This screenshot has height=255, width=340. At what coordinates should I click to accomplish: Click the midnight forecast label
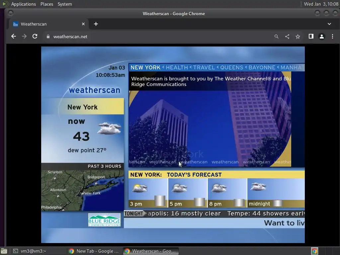coord(259,204)
